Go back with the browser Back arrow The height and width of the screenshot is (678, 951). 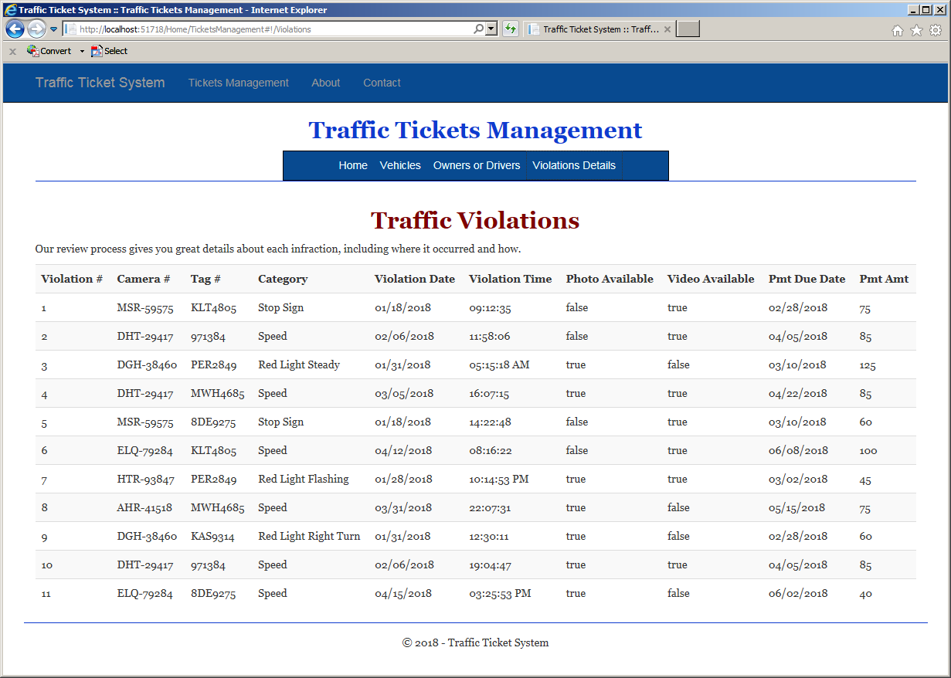click(x=15, y=29)
